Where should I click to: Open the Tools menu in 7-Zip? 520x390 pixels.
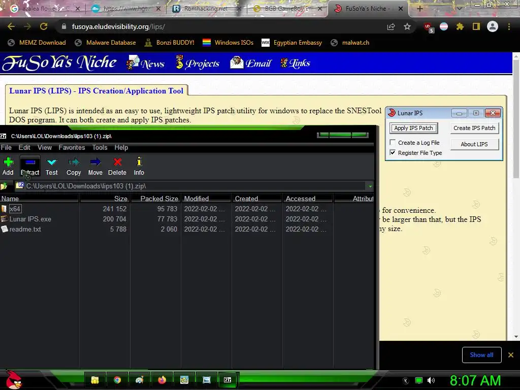100,148
